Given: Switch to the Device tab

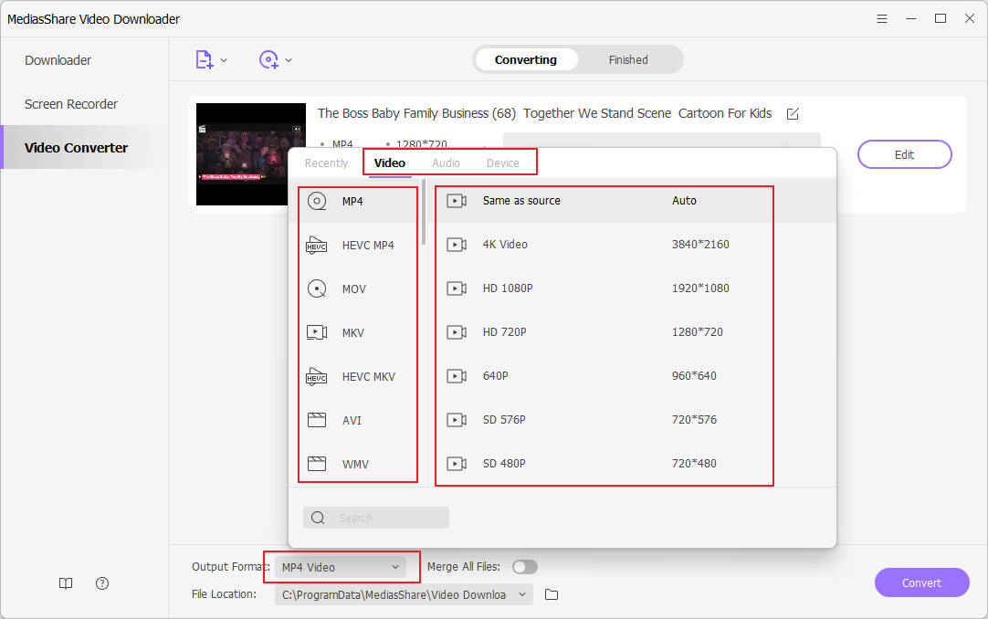Looking at the screenshot, I should pyautogui.click(x=503, y=163).
